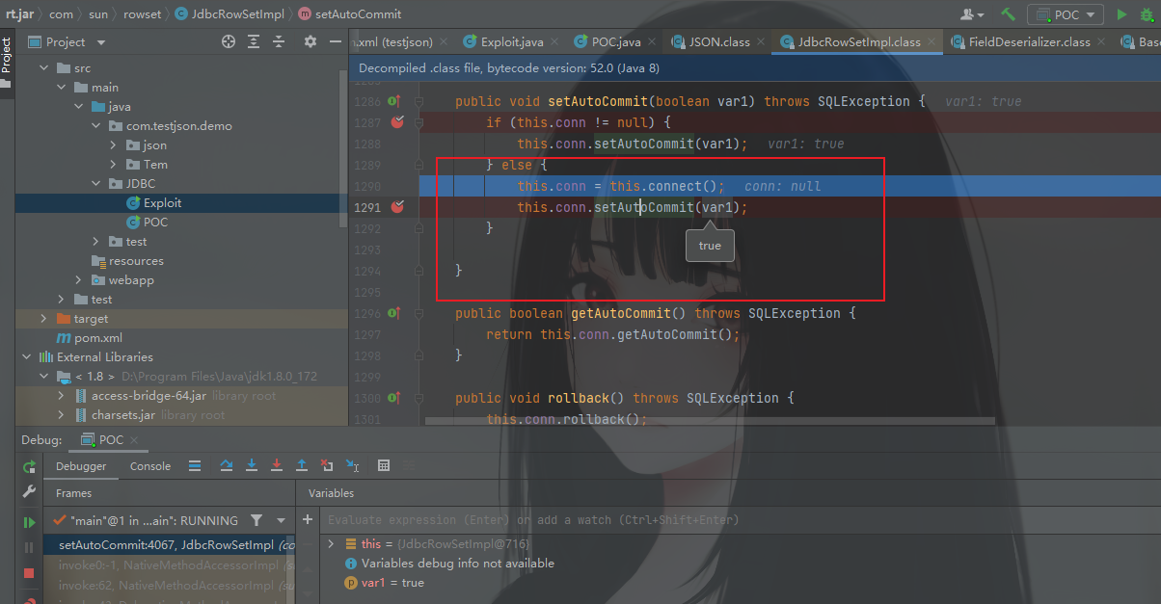Image resolution: width=1161 pixels, height=604 pixels.
Task: Expand the target folder
Action: coord(43,319)
